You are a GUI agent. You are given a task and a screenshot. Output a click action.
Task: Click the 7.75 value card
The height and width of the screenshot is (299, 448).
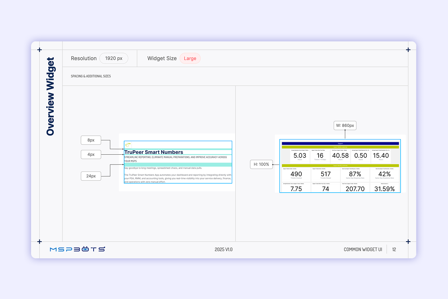point(296,187)
